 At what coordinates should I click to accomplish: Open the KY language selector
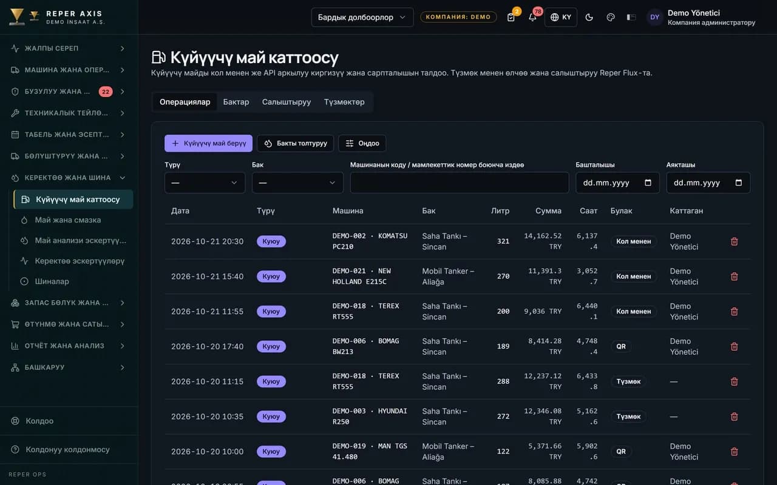click(x=561, y=17)
